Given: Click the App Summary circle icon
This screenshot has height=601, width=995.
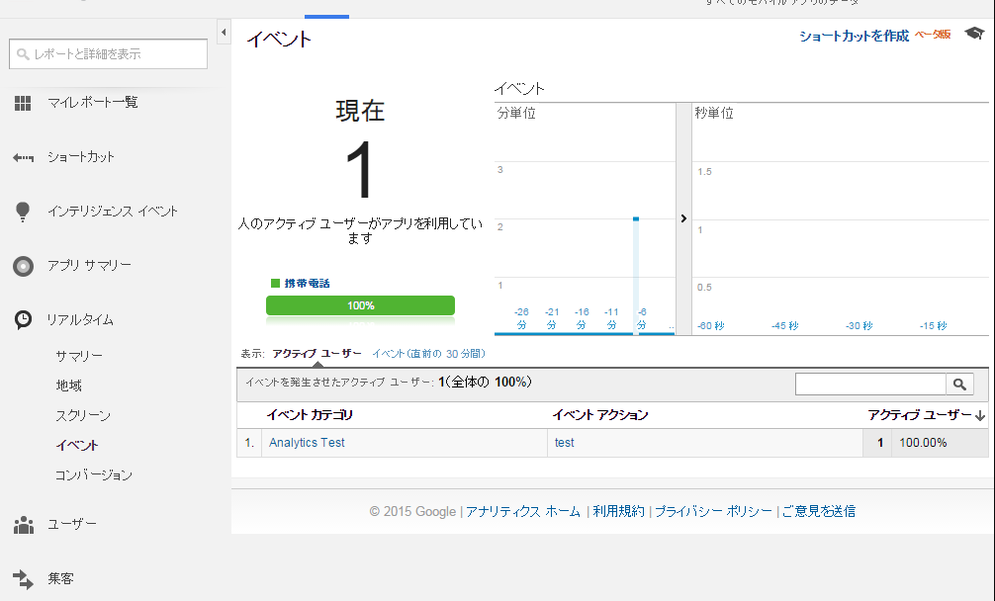Looking at the screenshot, I should coord(23,266).
